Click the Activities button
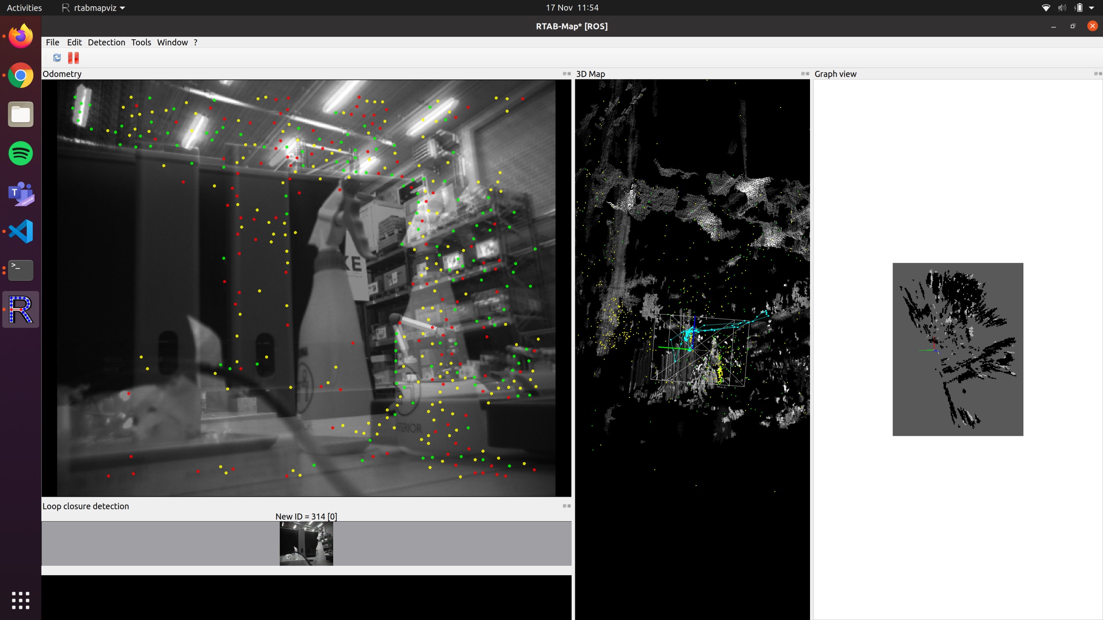The height and width of the screenshot is (620, 1103). [24, 8]
